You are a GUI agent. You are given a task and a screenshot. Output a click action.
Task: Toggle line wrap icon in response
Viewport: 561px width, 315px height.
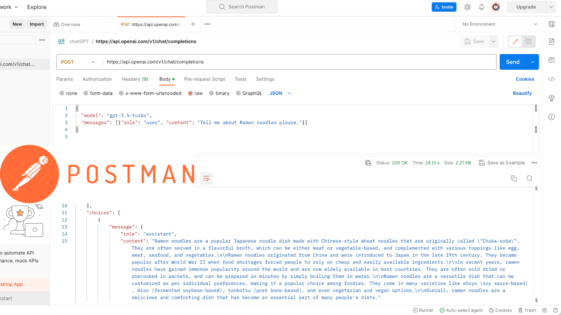[x=206, y=178]
